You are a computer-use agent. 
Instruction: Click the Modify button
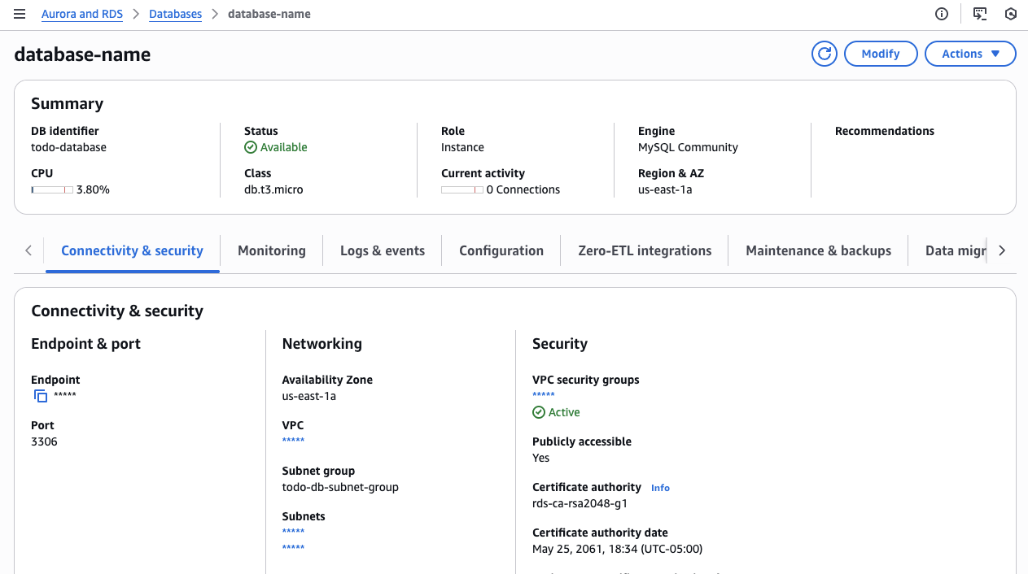881,53
